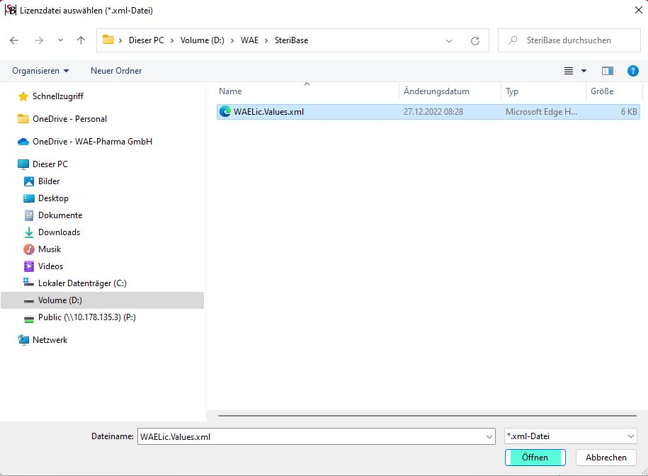648x476 pixels.
Task: Click the date '27.12.2022 08:28'
Action: coord(433,112)
